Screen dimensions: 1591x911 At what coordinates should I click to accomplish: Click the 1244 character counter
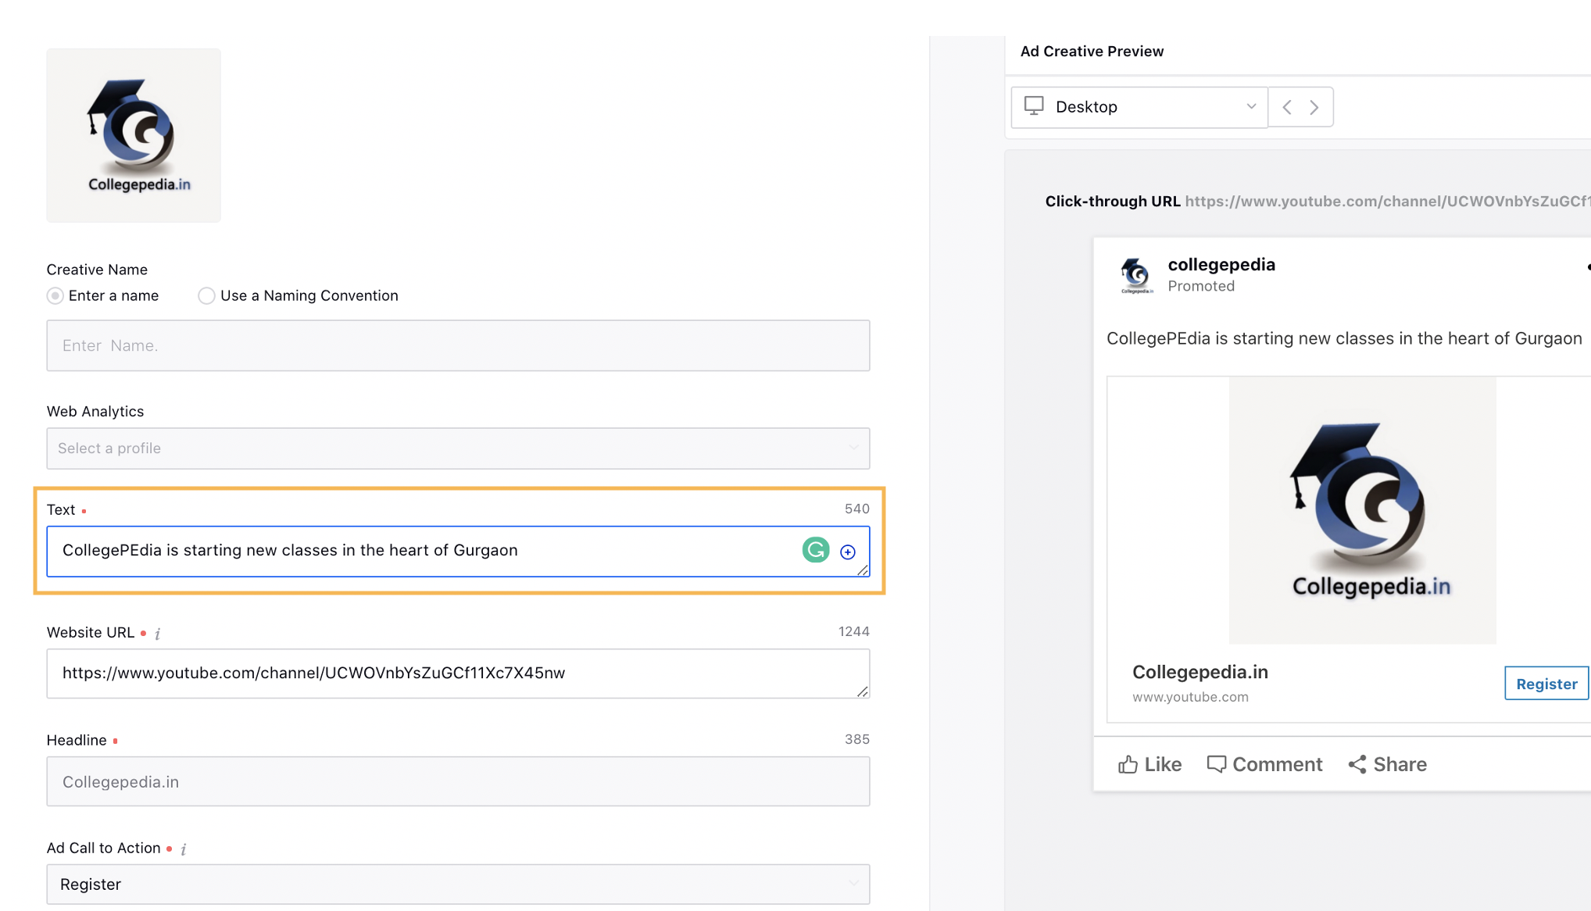[853, 631]
